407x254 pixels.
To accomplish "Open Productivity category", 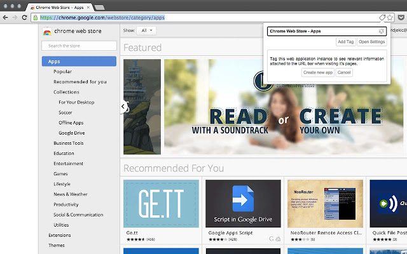I will coord(66,204).
